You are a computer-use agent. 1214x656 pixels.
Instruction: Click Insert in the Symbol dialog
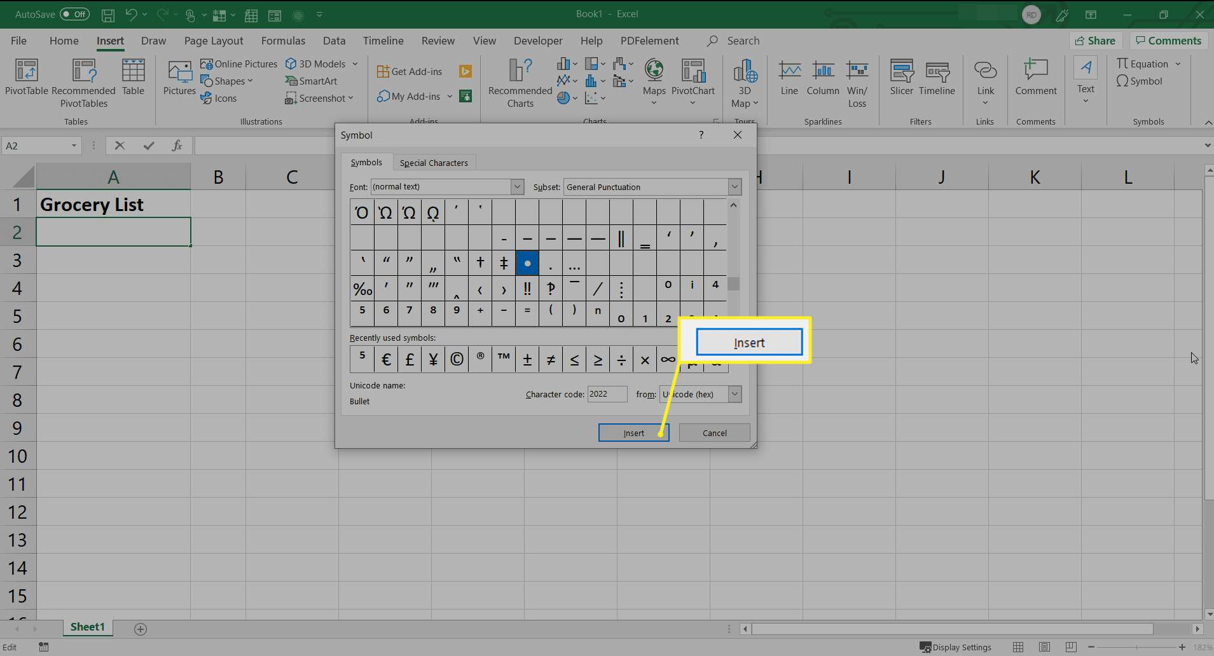[633, 433]
